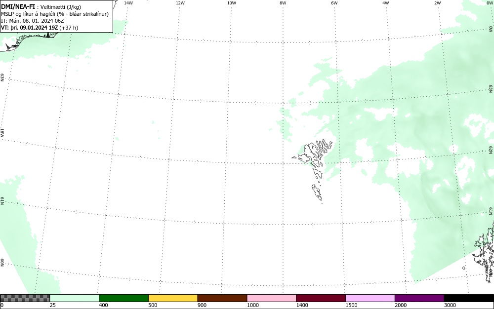Click the Shetland Islands outline at map edge
The width and height of the screenshot is (494, 309).
click(484, 252)
